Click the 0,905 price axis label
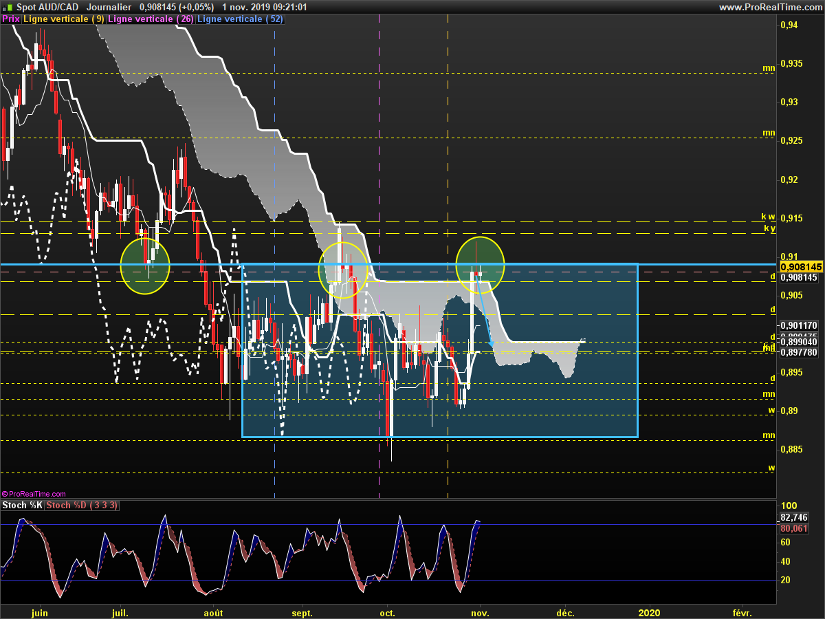The image size is (825, 619). pyautogui.click(x=791, y=295)
